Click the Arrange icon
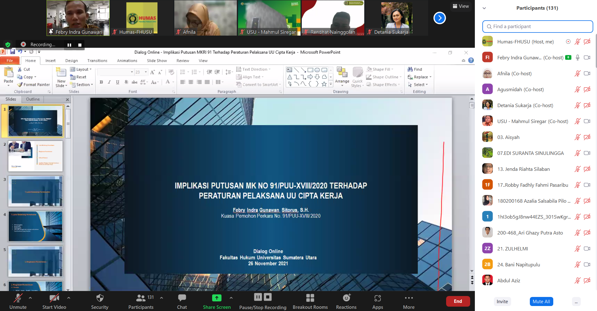The image size is (597, 311). click(342, 72)
